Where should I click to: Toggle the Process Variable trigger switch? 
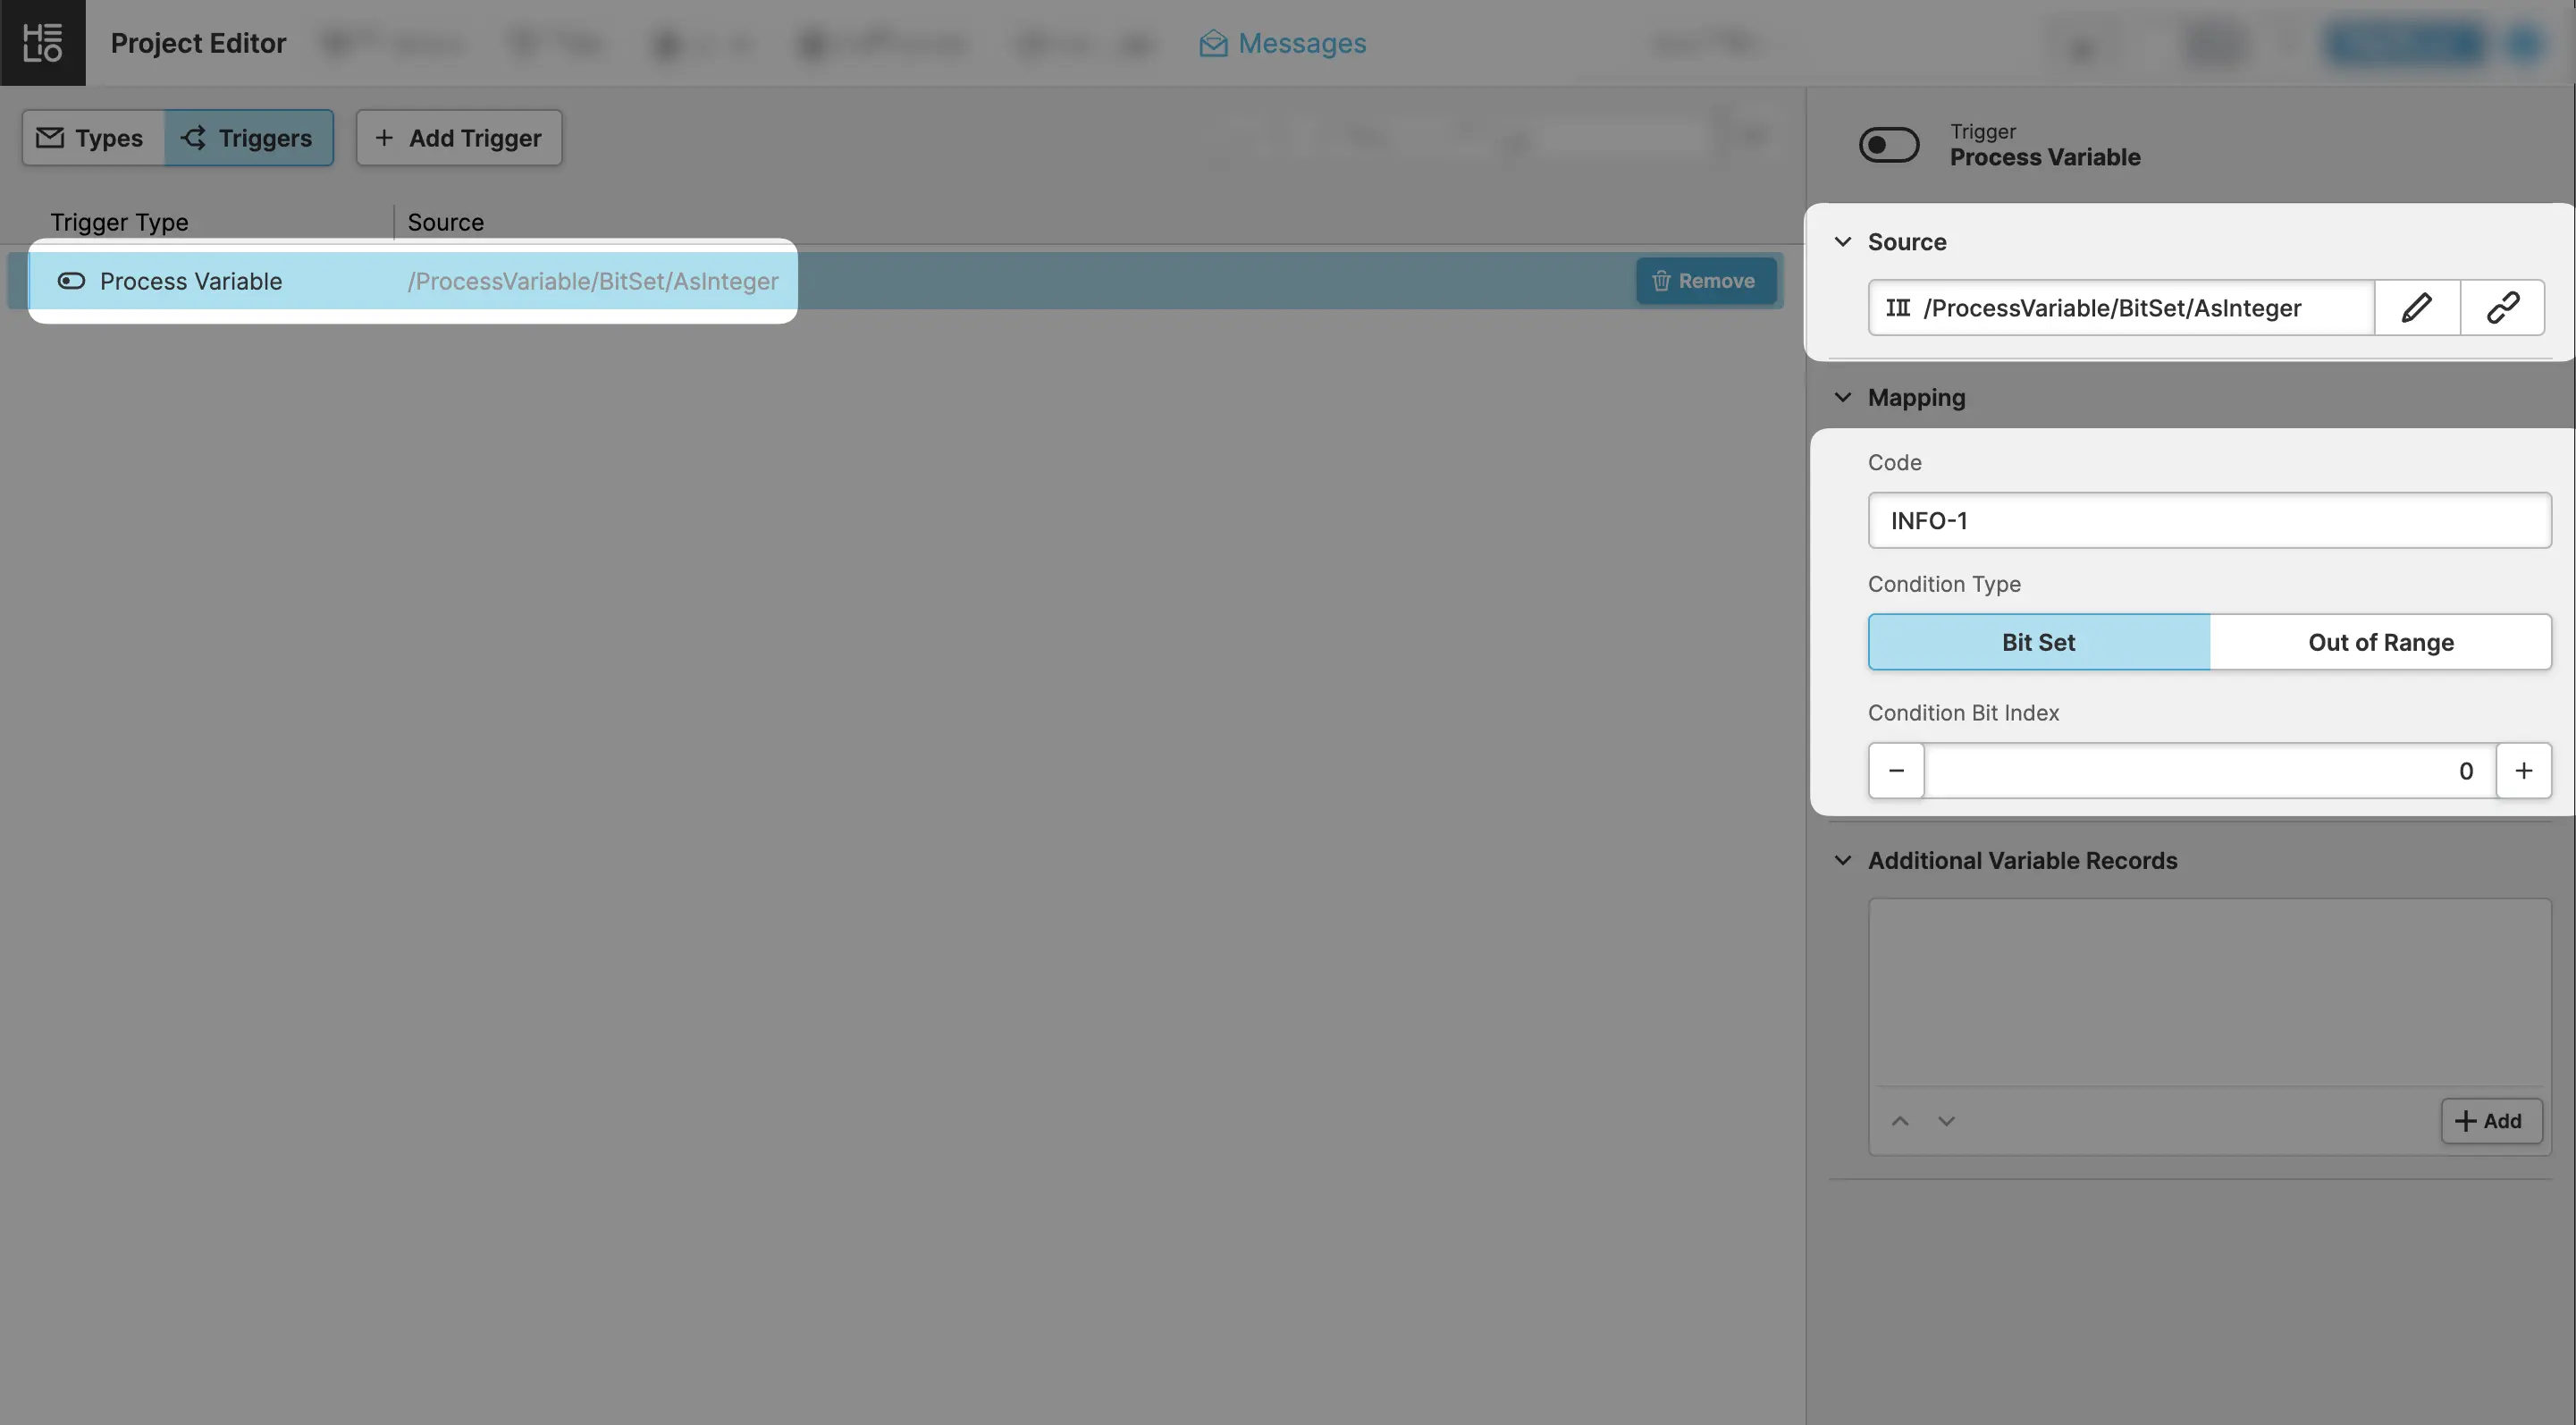click(1888, 144)
